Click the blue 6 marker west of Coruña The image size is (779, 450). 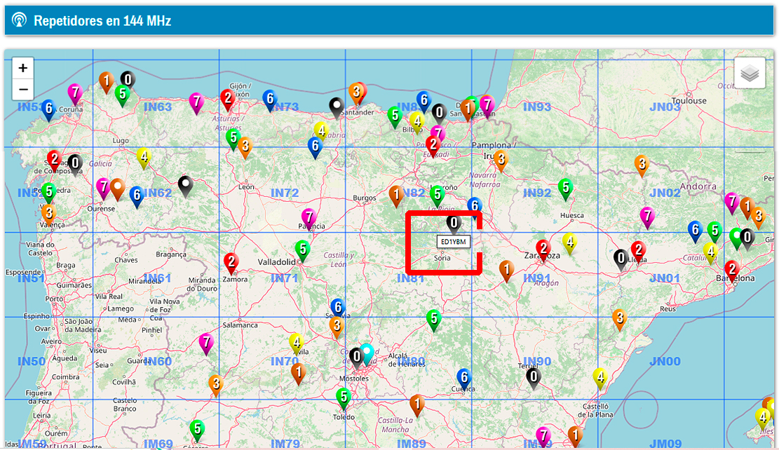tap(48, 110)
